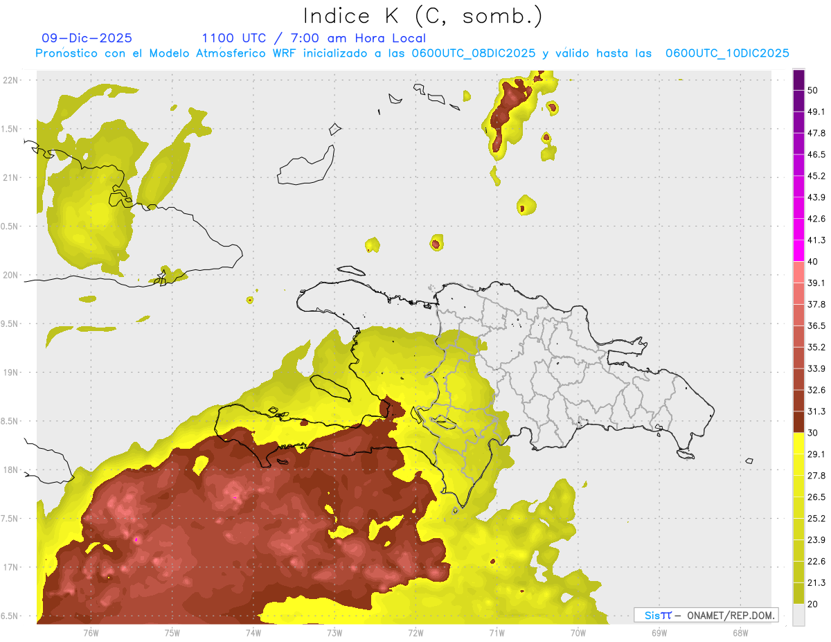831x642 pixels.
Task: Click the 40 value on the color scale
Action: 813,262
